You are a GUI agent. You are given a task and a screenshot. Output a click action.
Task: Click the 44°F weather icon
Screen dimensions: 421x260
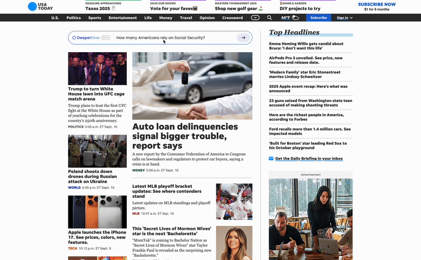coord(290,18)
